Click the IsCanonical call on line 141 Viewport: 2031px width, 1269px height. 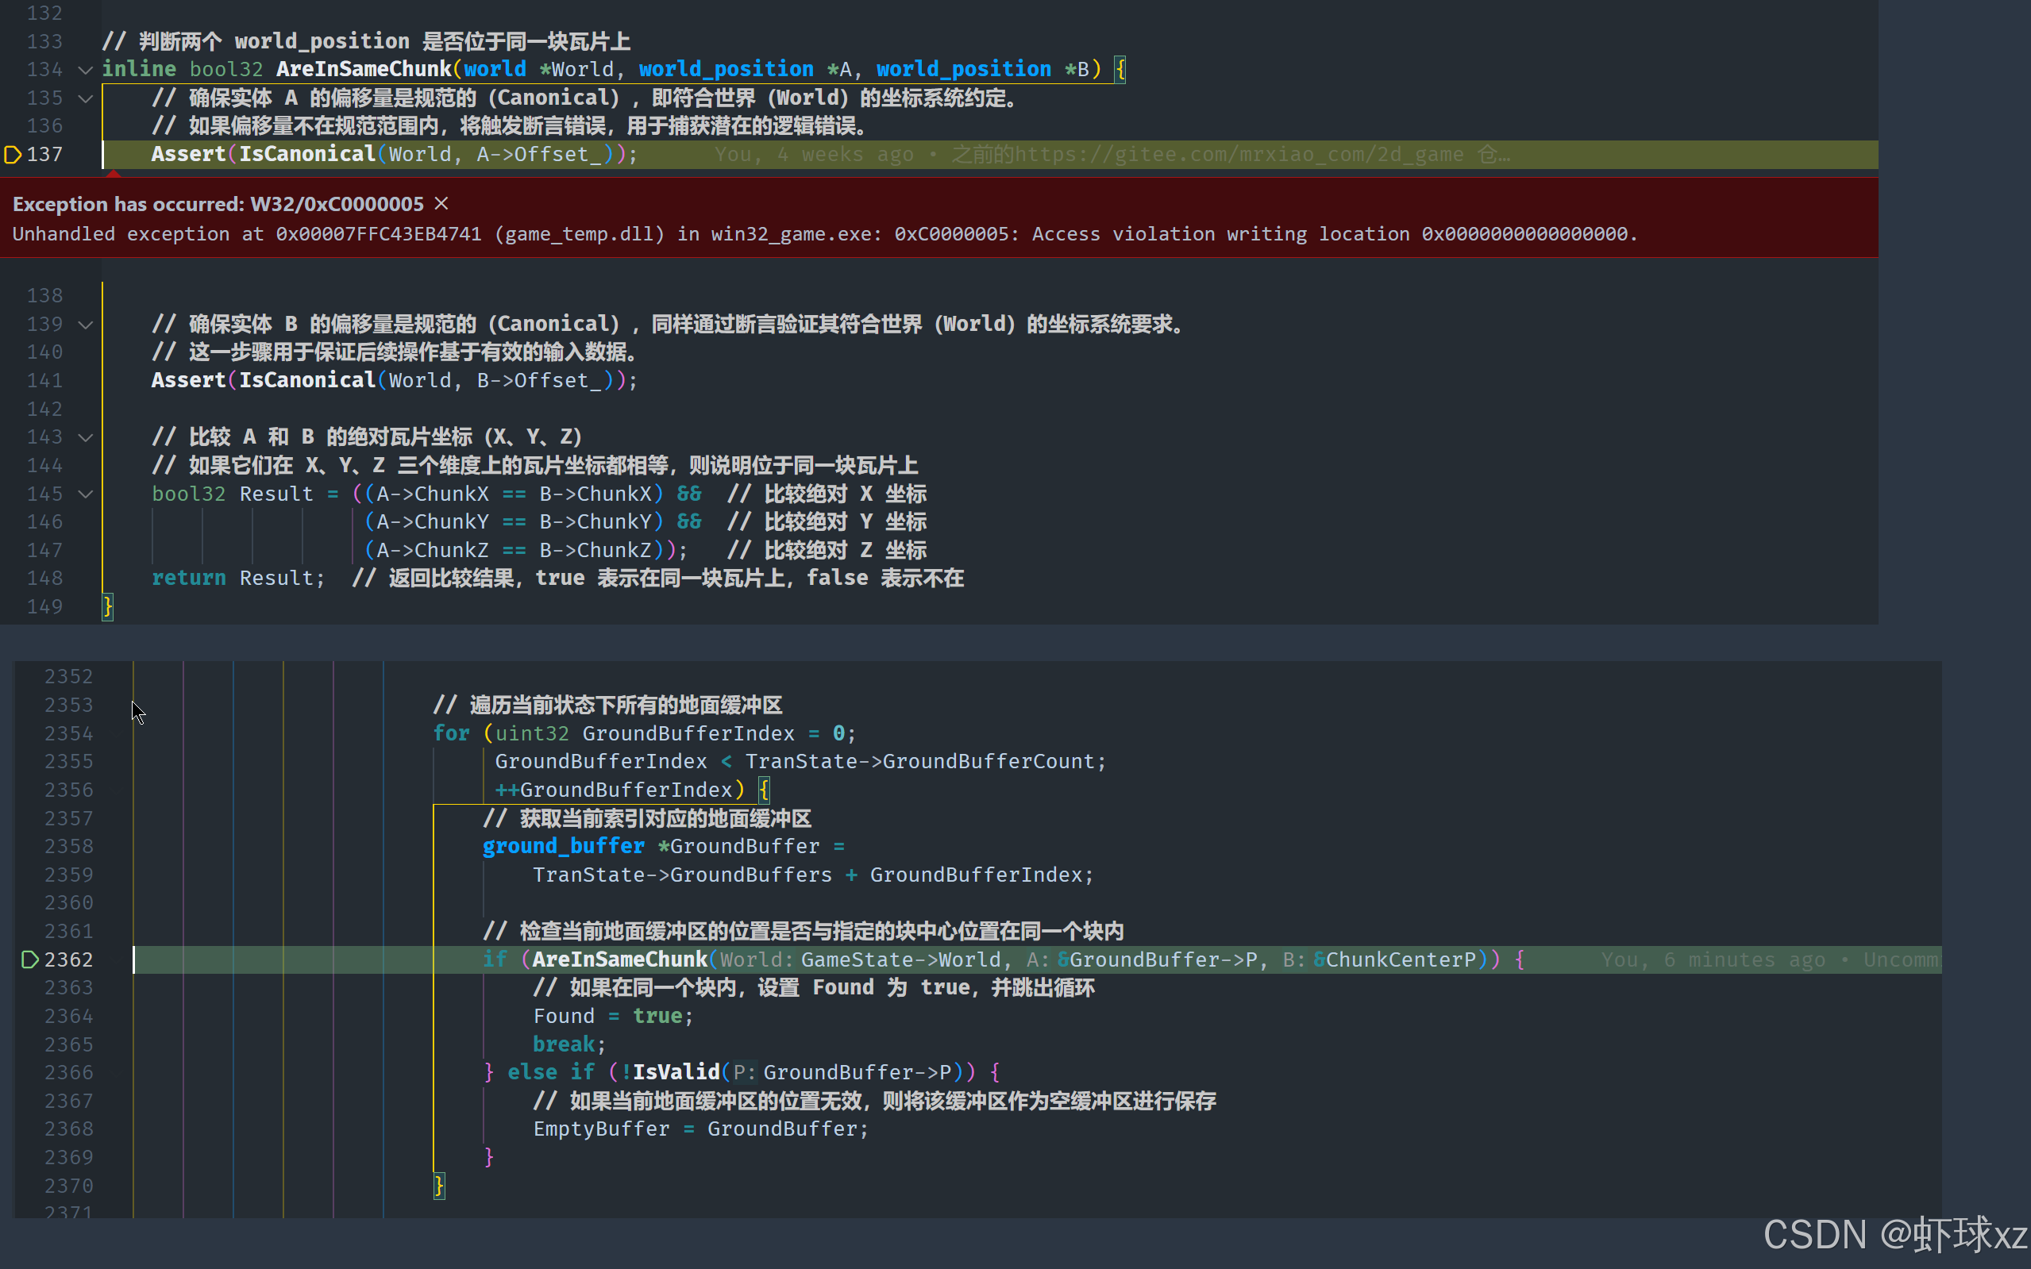[x=306, y=380]
